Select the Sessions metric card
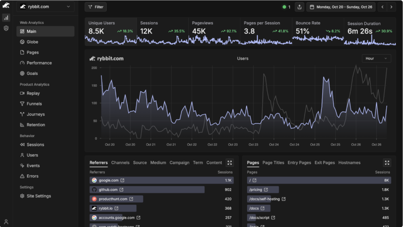This screenshot has width=403, height=227. [x=163, y=32]
